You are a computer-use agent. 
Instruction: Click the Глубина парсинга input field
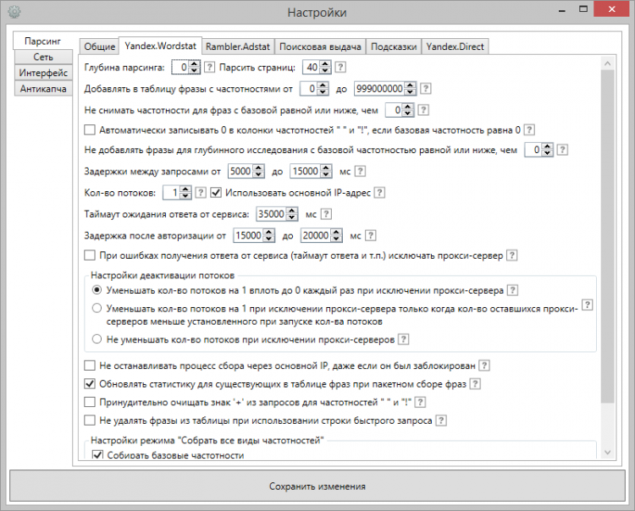pos(180,67)
